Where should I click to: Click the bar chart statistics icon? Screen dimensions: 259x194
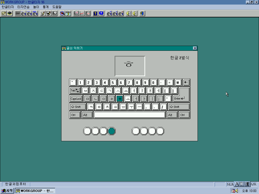(76, 13)
